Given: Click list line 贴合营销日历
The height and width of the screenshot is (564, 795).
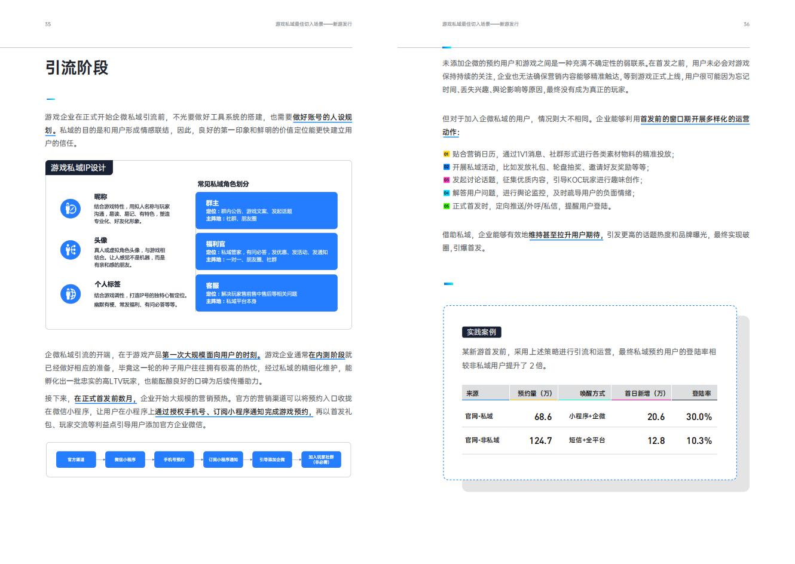Looking at the screenshot, I should click(x=563, y=154).
